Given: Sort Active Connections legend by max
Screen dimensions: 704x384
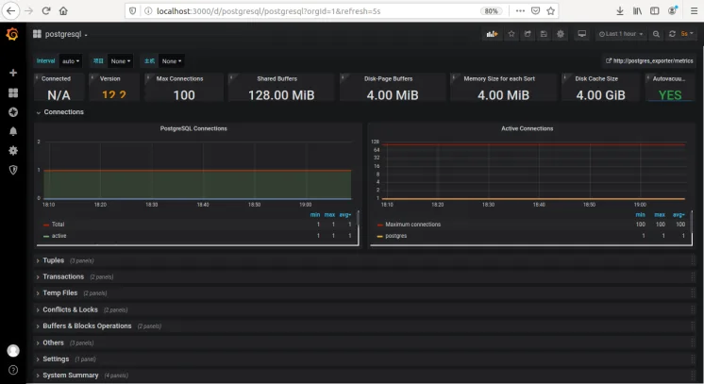Looking at the screenshot, I should click(660, 215).
